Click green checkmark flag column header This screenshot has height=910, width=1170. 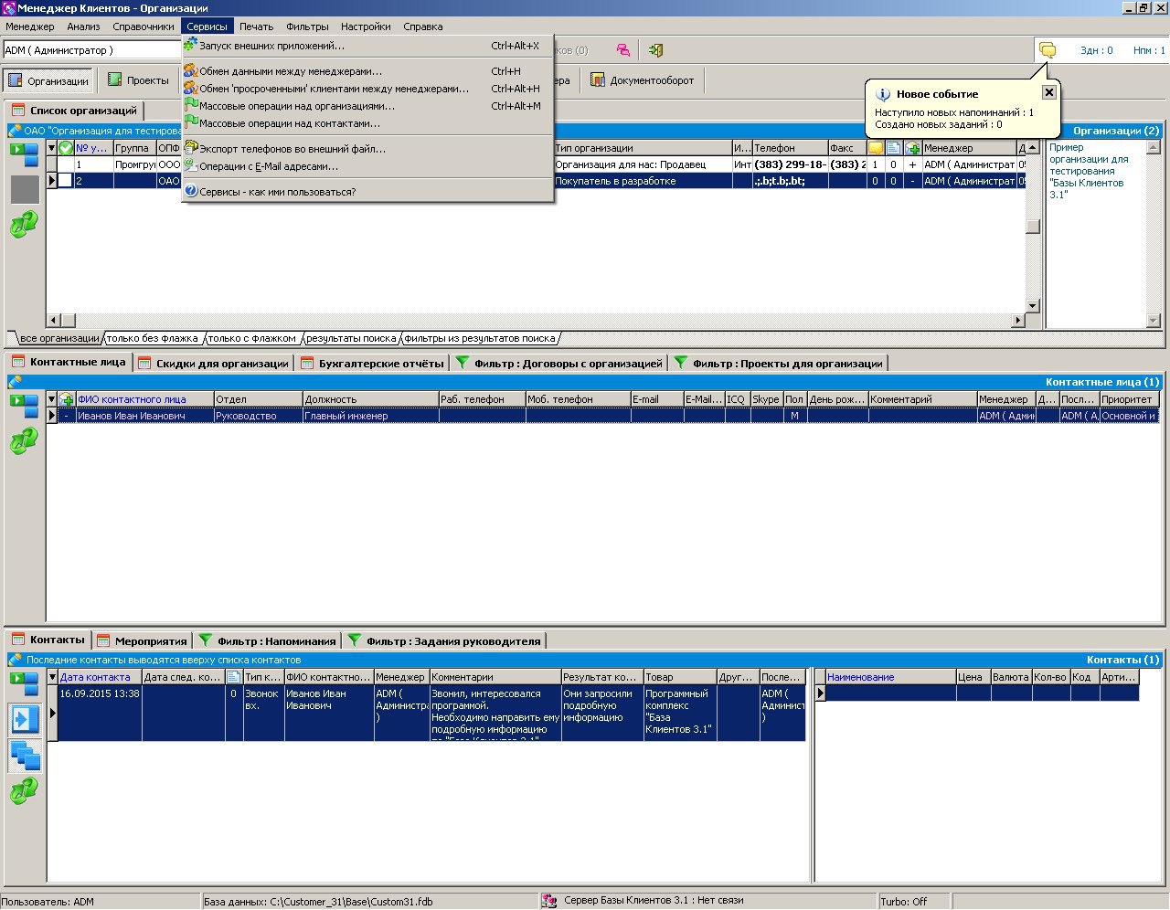pyautogui.click(x=66, y=148)
